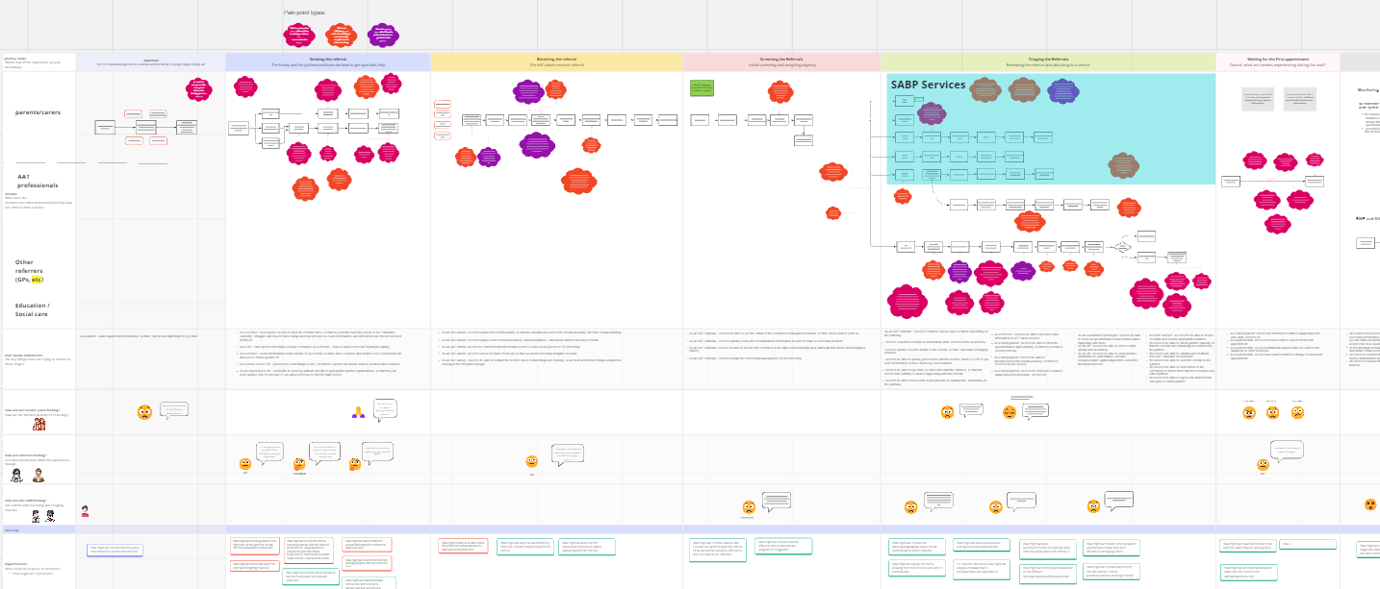The image size is (1380, 589).
Task: Click the referrer emoji in Receiving the referral column
Action: [531, 461]
